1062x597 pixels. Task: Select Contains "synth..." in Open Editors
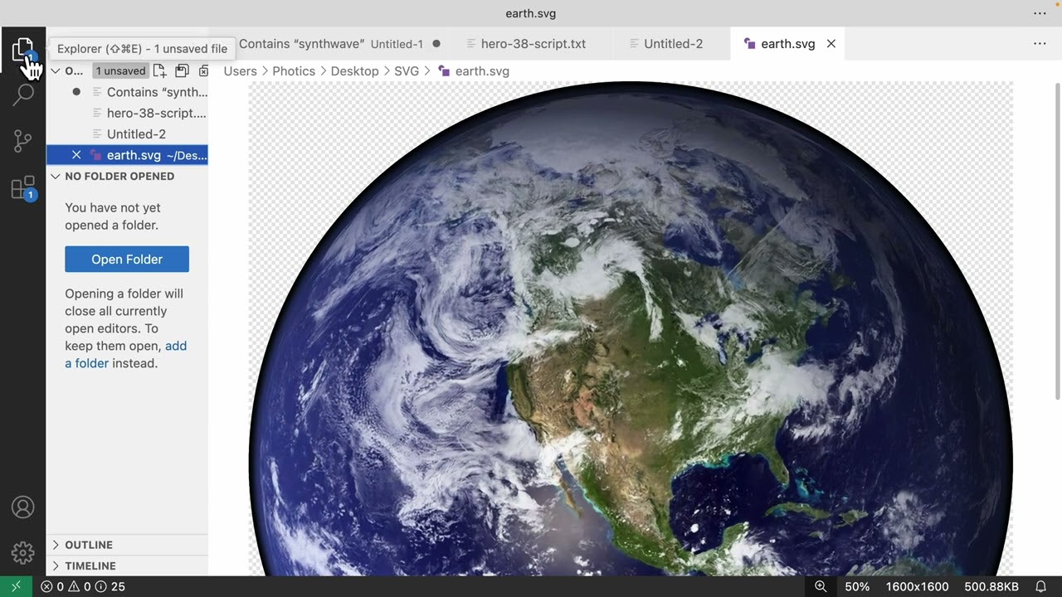127,92
